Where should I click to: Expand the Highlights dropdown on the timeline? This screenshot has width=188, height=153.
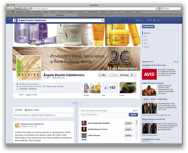point(76,103)
